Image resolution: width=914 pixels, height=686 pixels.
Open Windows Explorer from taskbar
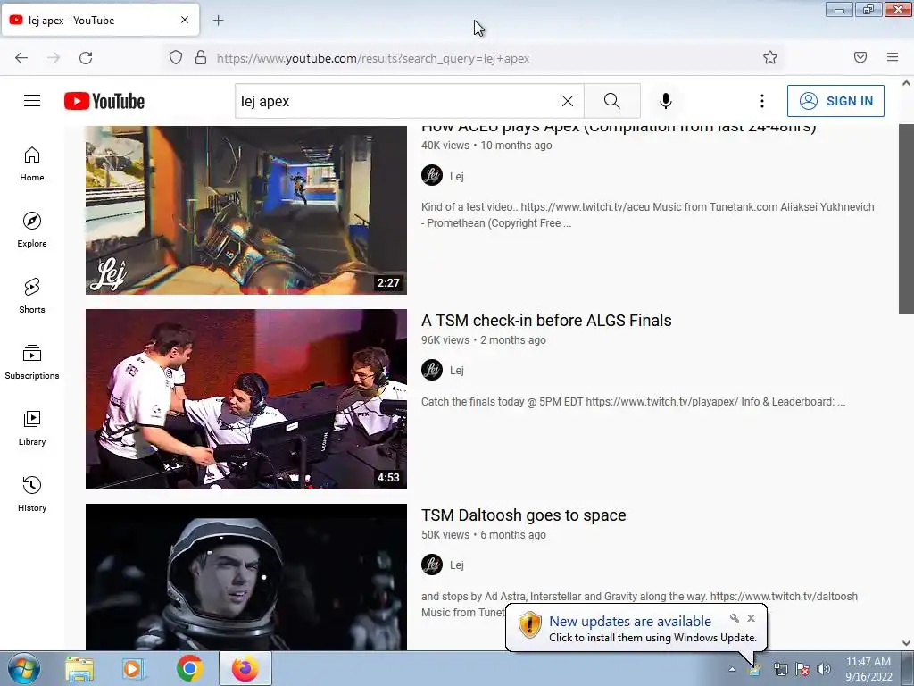[79, 669]
